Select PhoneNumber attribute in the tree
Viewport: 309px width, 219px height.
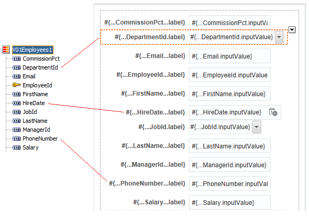(x=40, y=139)
